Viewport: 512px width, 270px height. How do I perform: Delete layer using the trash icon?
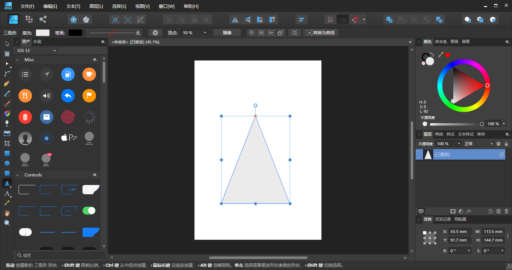coord(506,211)
